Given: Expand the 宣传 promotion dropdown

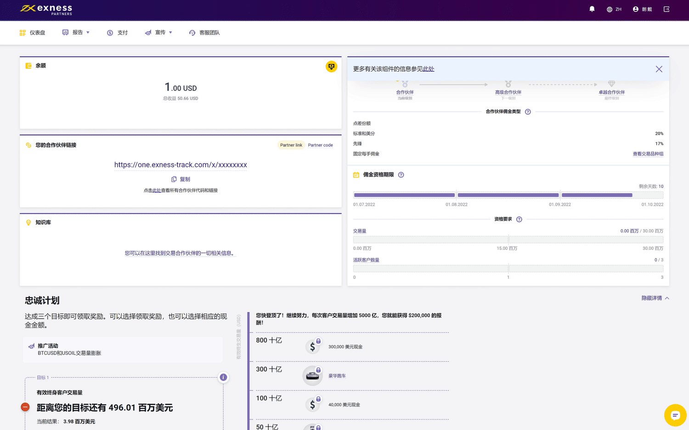Looking at the screenshot, I should pos(159,33).
